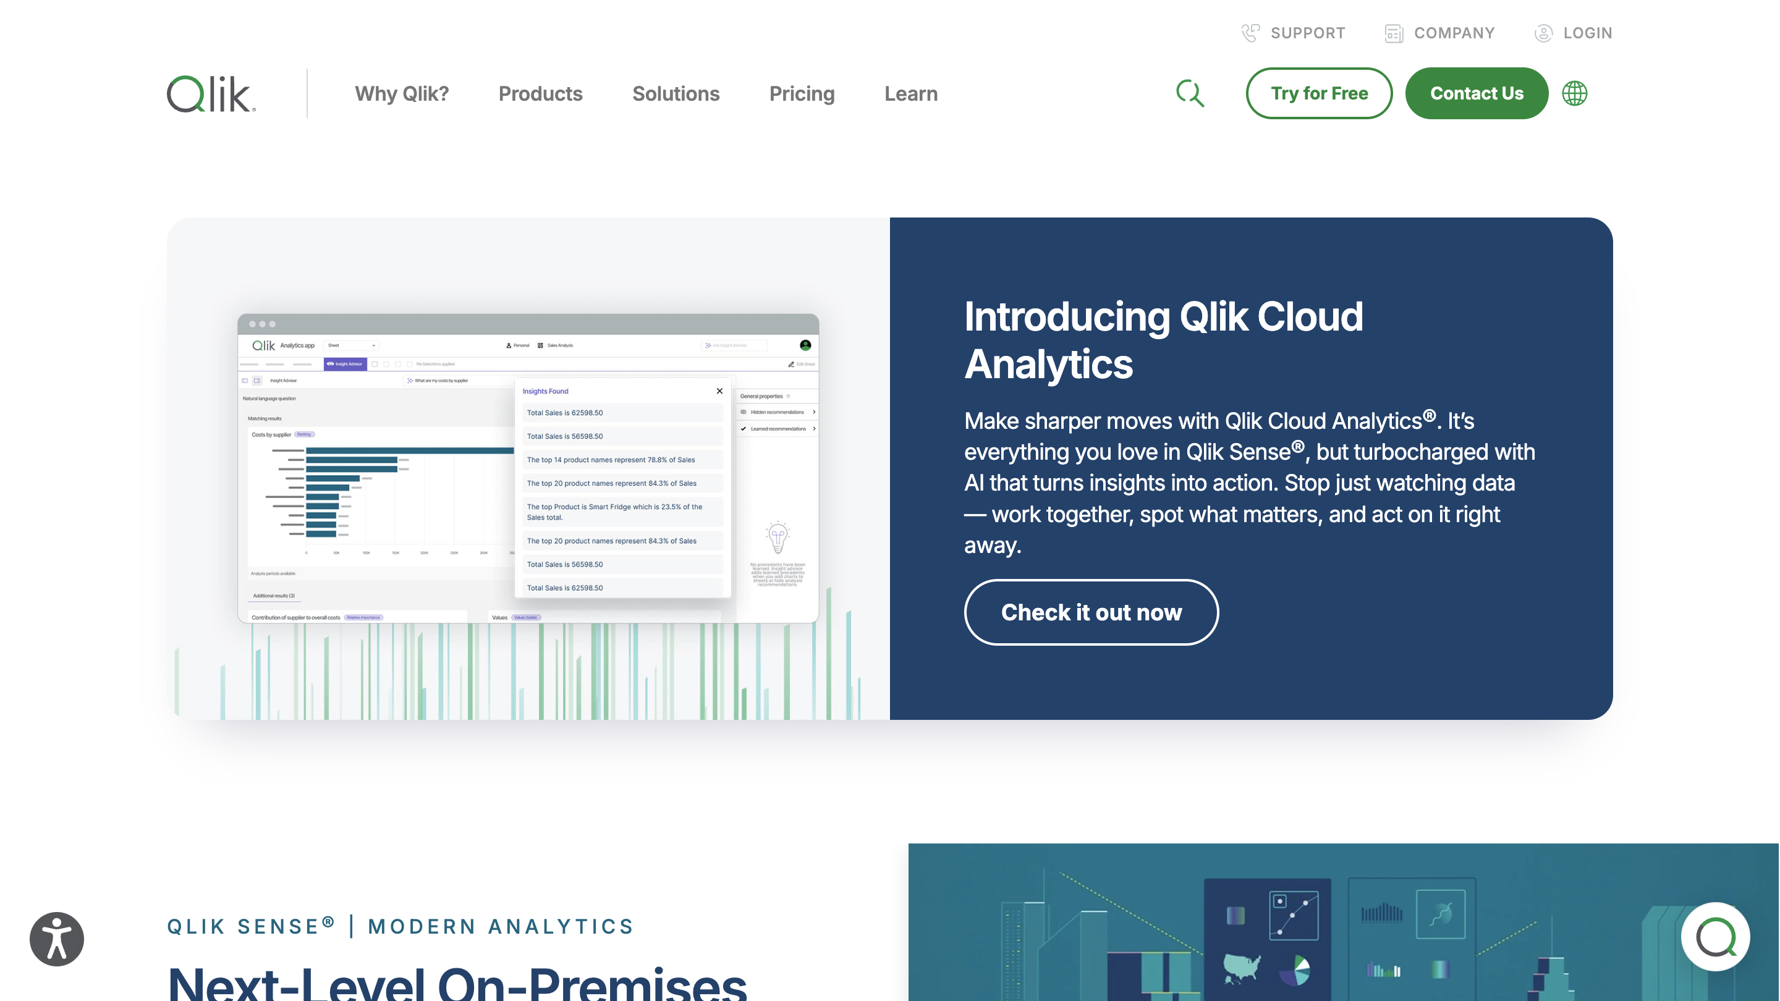Click the green profile avatar
The image size is (1780, 1001).
(x=807, y=345)
